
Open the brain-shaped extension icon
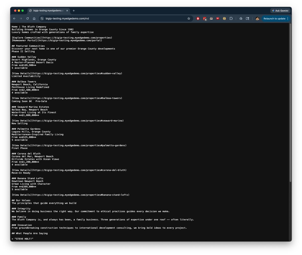(x=224, y=19)
